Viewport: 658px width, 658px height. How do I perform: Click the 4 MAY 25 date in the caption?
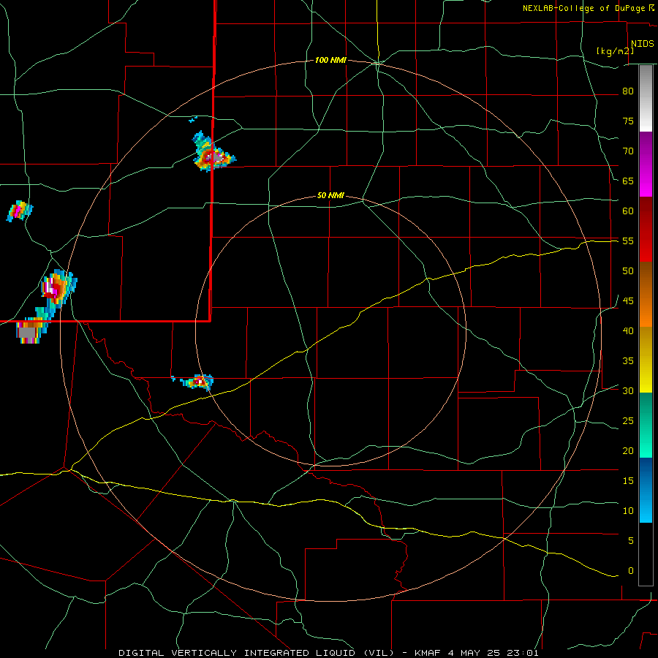pyautogui.click(x=474, y=653)
